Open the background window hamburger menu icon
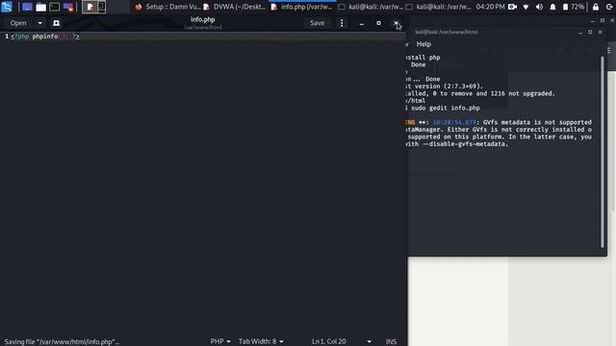 [x=609, y=51]
